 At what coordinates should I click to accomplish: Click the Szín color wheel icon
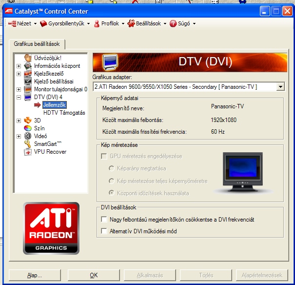(x=28, y=128)
